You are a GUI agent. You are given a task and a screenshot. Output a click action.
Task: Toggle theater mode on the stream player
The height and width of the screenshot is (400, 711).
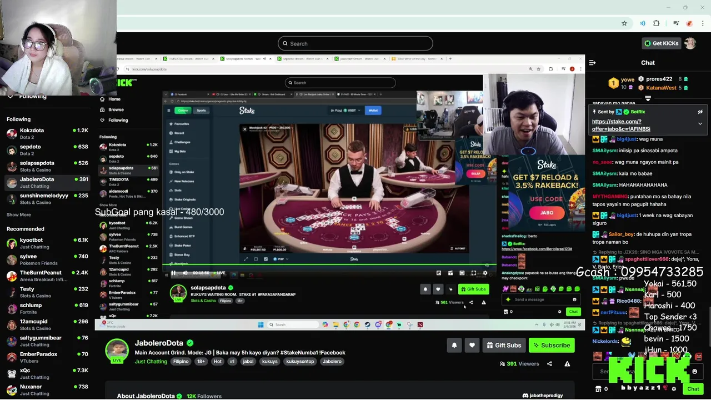(462, 273)
